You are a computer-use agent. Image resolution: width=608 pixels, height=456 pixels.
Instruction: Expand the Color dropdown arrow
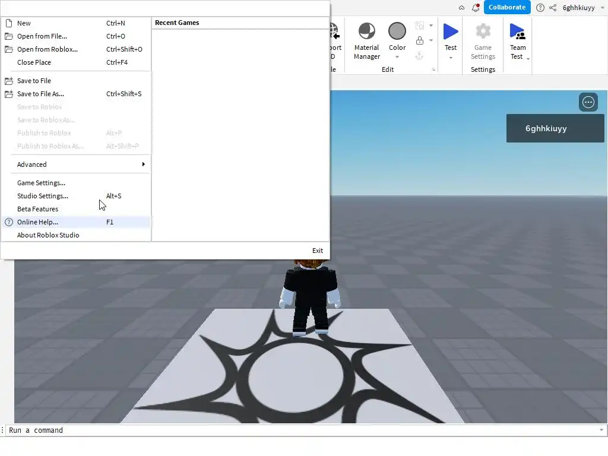click(x=397, y=57)
